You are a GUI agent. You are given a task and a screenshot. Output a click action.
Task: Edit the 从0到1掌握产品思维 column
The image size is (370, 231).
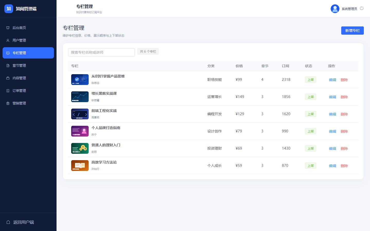[332, 80]
